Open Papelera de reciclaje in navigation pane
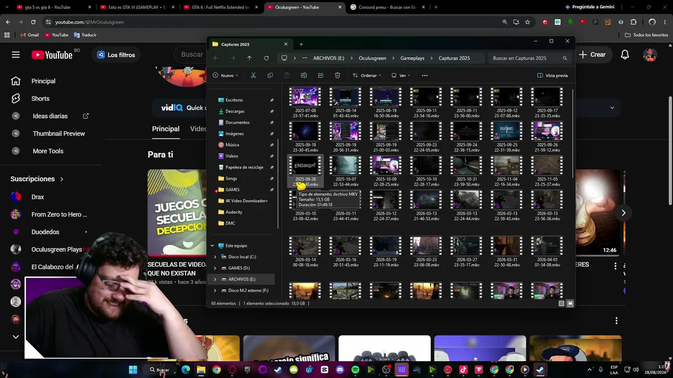The image size is (673, 378). coord(244,167)
